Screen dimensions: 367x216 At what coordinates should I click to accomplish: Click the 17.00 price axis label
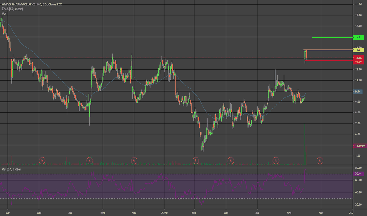pos(358,15)
